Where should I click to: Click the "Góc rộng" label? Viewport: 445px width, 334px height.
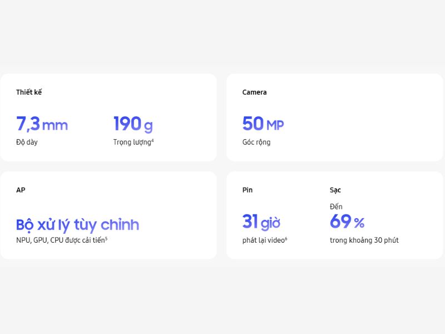256,142
